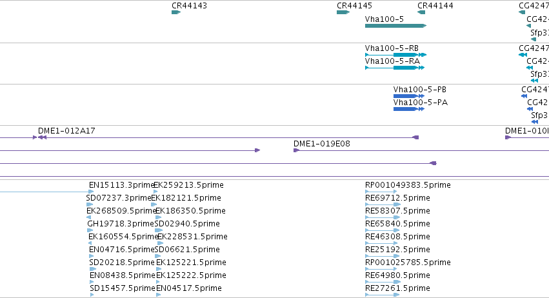Select the CR44144 gene label

(435, 6)
